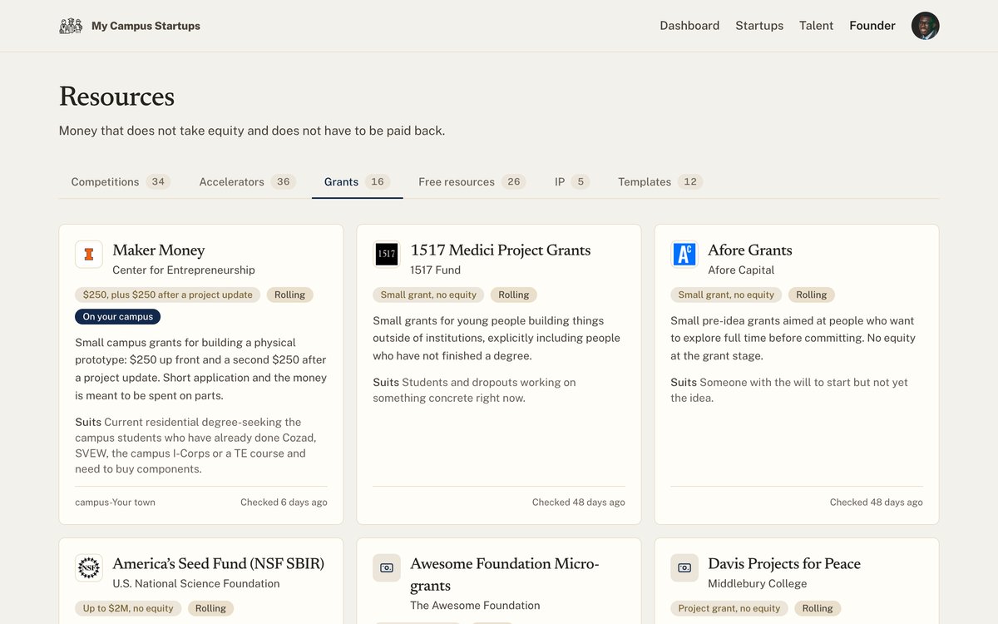Image resolution: width=998 pixels, height=624 pixels.
Task: Click the On your campus badge
Action: pyautogui.click(x=118, y=317)
